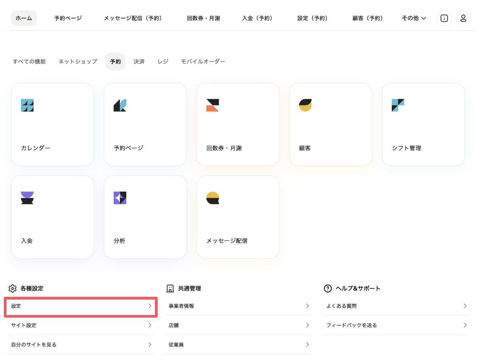
Task: Click the info icon in header
Action: point(444,18)
